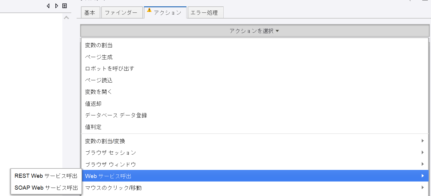Choose REST Web サービス呼出 in submenu
The height and width of the screenshot is (196, 431).
46,176
